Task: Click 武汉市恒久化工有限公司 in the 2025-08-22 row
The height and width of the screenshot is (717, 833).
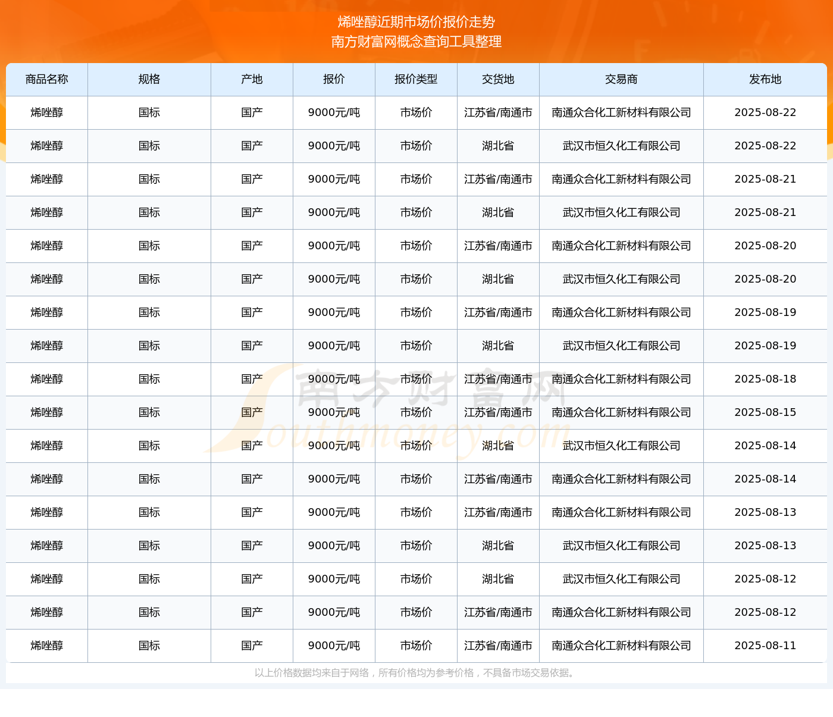Action: tap(622, 146)
